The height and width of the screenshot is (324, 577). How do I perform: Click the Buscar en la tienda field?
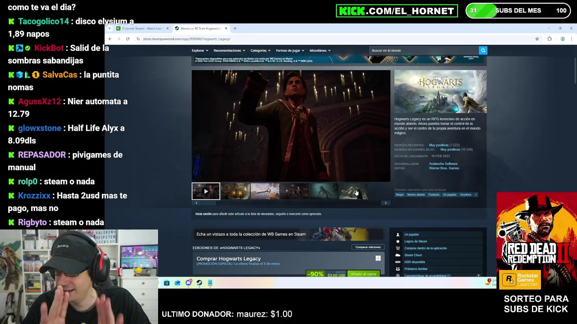424,50
